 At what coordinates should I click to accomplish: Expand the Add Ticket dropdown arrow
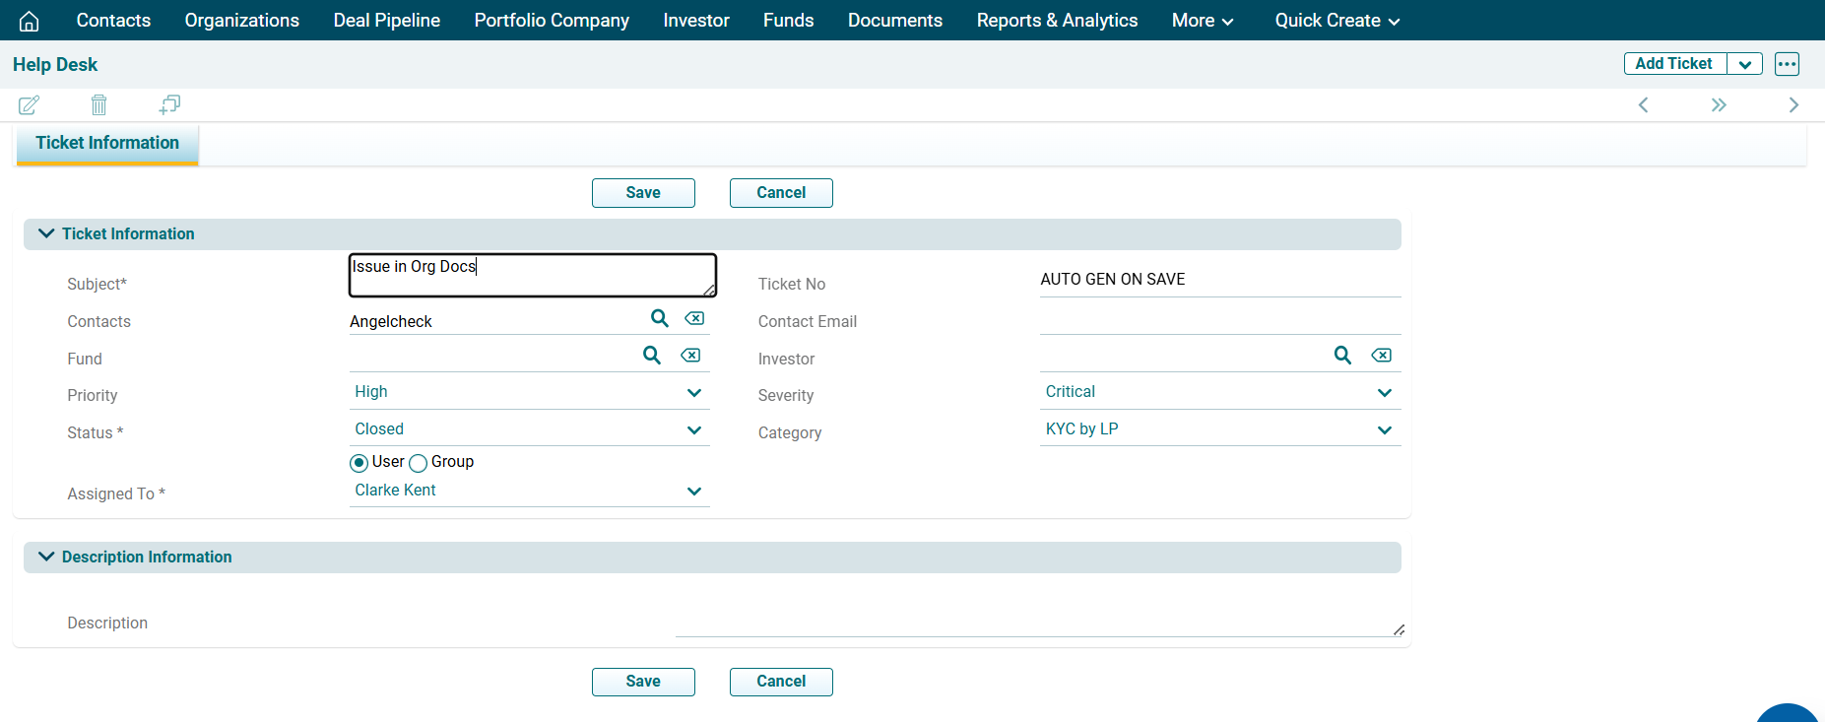click(1744, 64)
